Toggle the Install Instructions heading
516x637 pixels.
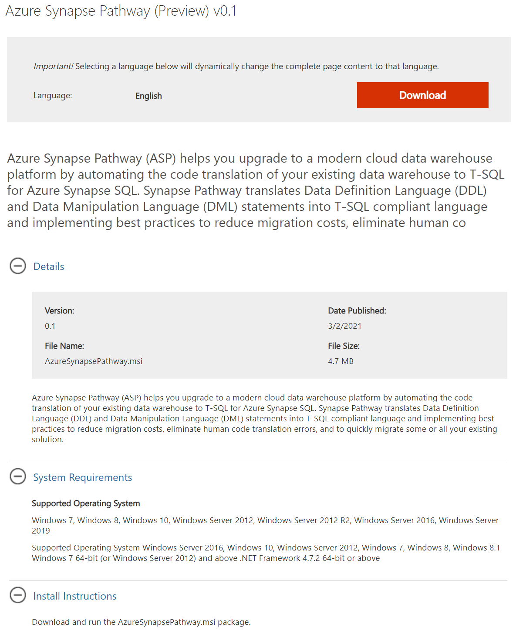(75, 596)
